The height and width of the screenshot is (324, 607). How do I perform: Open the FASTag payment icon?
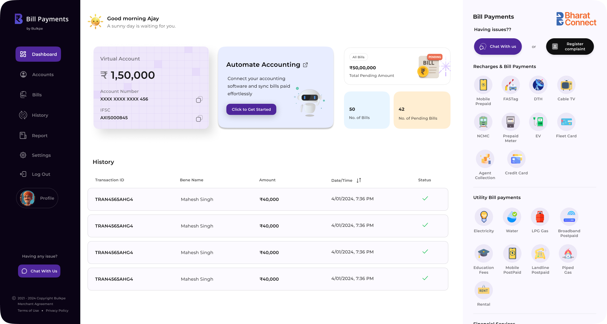(x=511, y=84)
